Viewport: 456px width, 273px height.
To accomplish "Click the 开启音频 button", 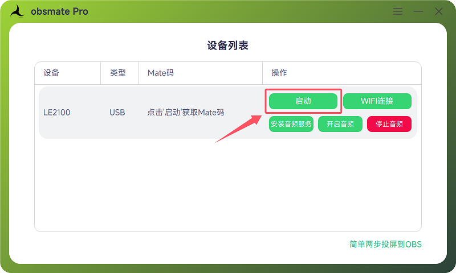I will (340, 124).
